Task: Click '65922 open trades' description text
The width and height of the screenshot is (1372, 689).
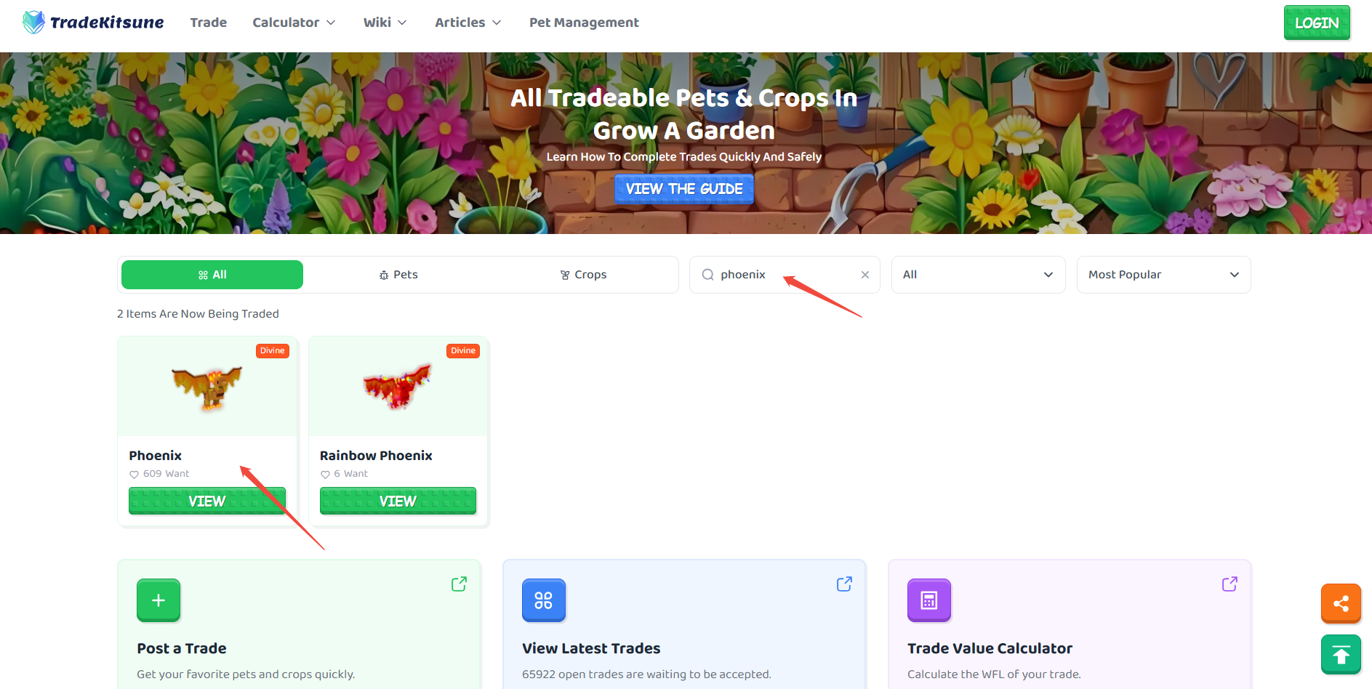Action: 646,674
